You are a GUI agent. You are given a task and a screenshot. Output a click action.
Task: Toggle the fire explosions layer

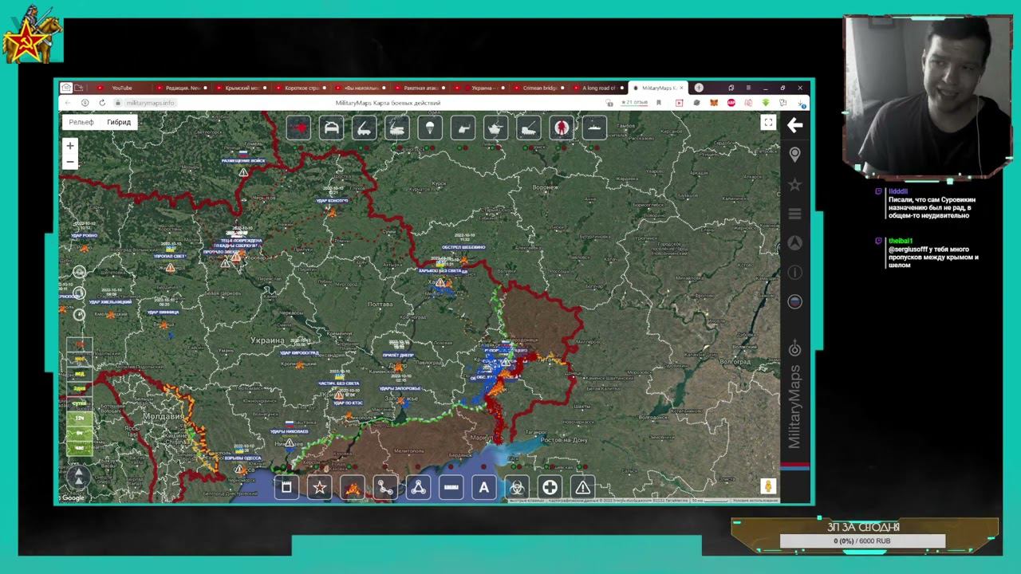click(x=353, y=487)
